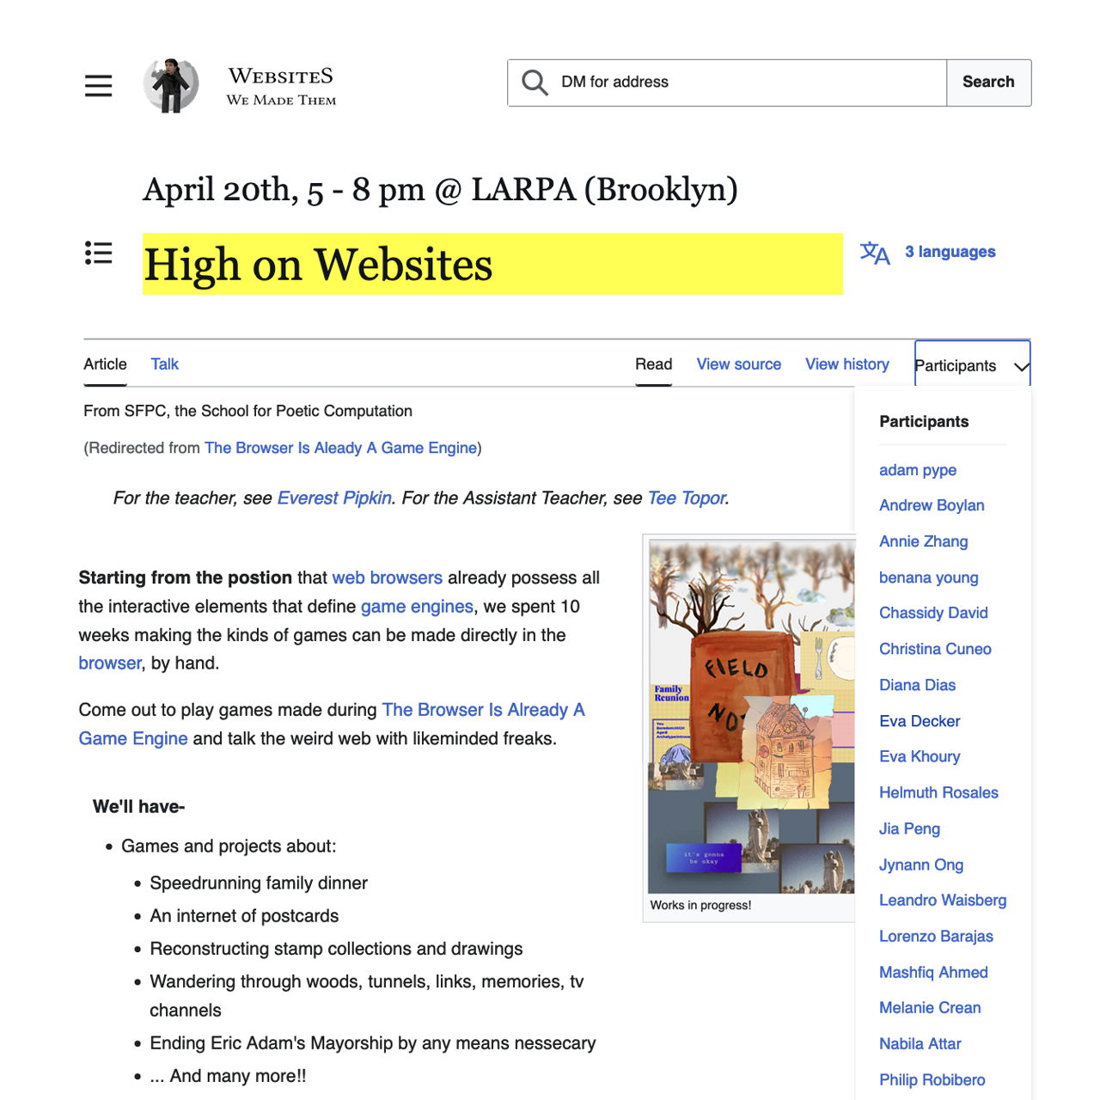Select participant Leandro Waisberg
The width and height of the screenshot is (1100, 1100).
pos(942,900)
